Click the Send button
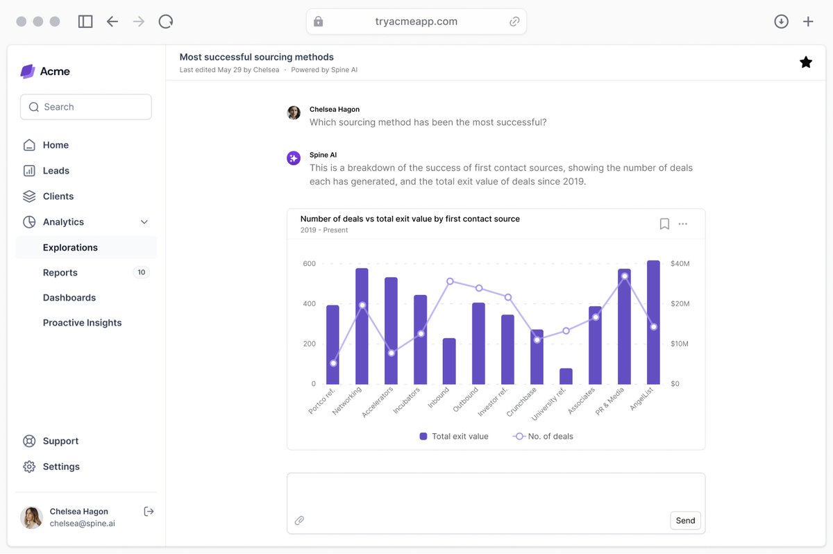 tap(685, 520)
